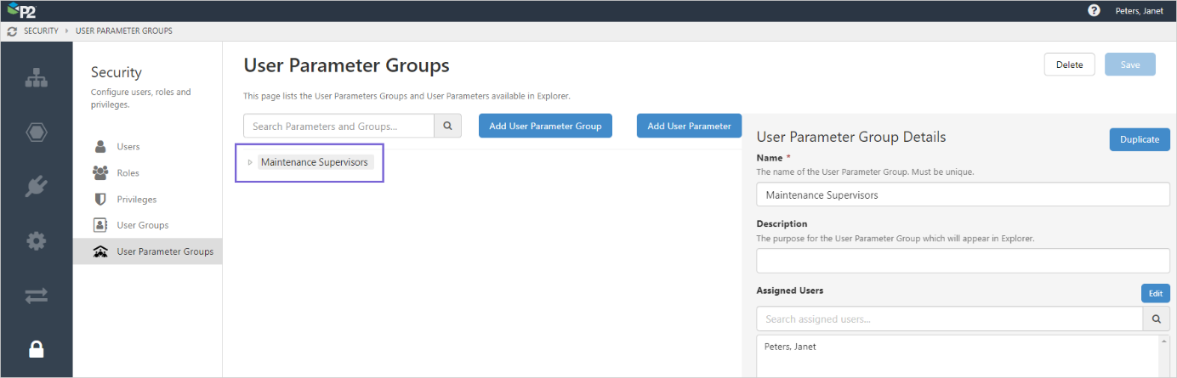Expand the Maintenance Supervisors tree node
The width and height of the screenshot is (1177, 378).
point(250,162)
